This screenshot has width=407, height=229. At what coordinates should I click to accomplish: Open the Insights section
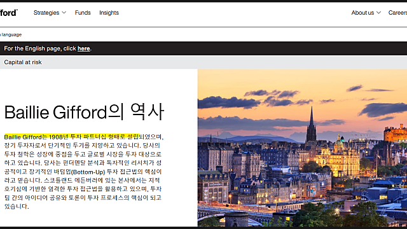(x=109, y=13)
